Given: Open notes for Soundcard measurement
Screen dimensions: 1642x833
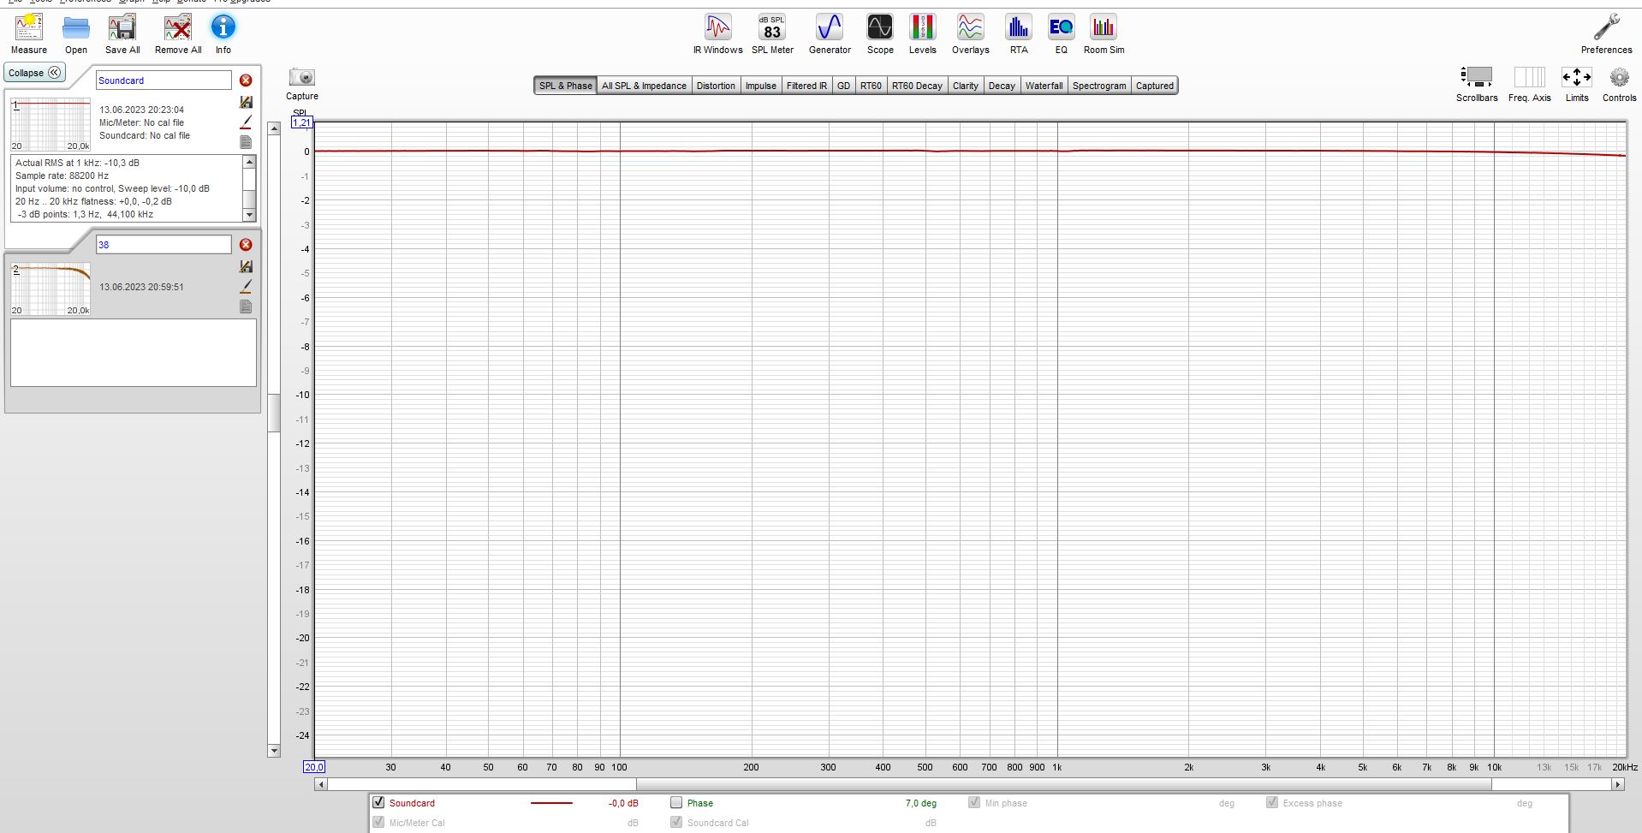Looking at the screenshot, I should (246, 142).
